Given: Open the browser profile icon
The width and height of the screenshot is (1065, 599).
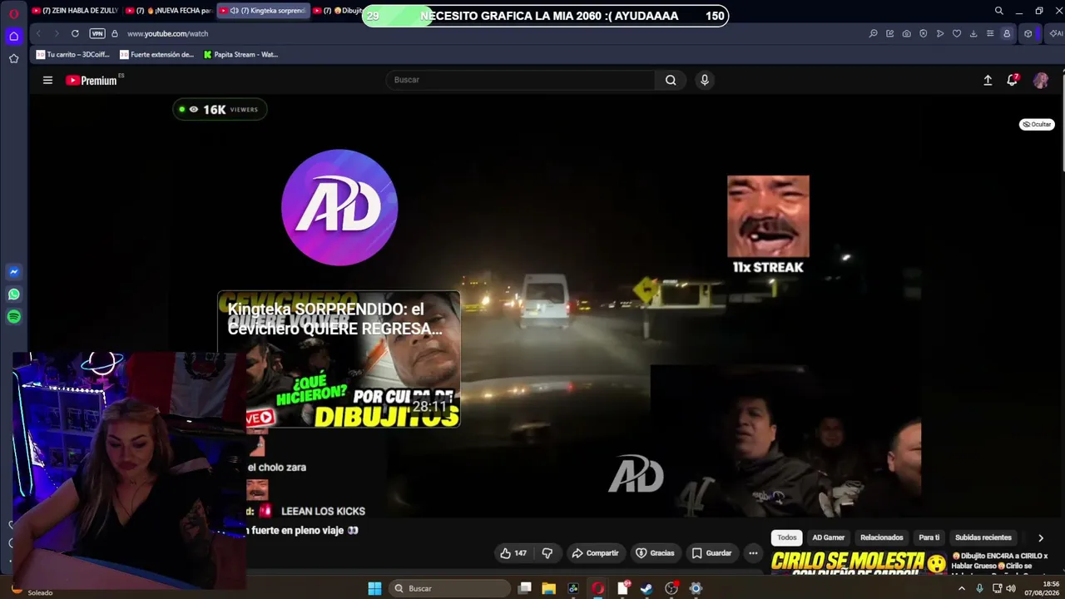Looking at the screenshot, I should coord(1007,33).
